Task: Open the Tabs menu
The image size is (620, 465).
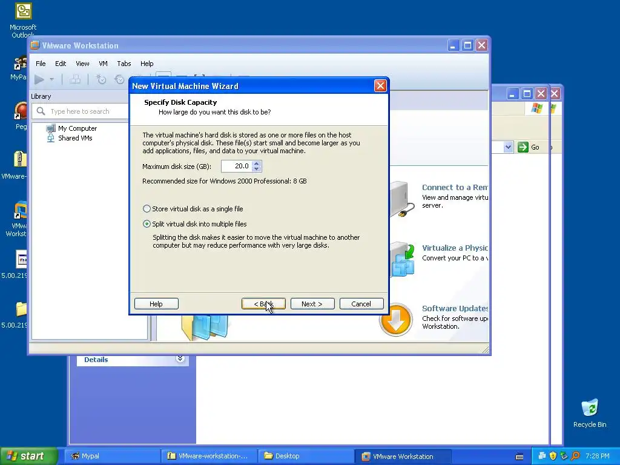Action: [124, 64]
